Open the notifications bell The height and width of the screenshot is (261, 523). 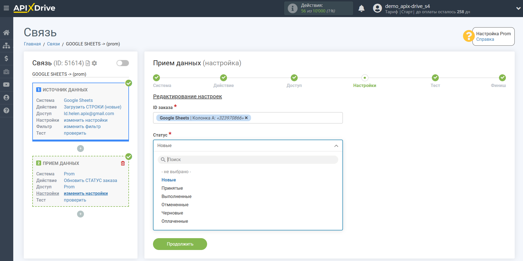(361, 9)
